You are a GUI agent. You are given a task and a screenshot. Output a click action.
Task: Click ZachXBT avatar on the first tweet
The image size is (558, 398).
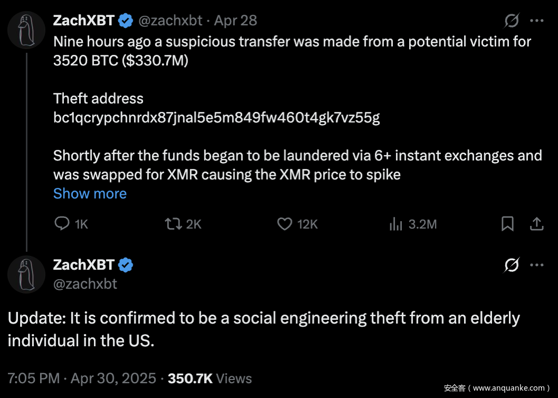click(26, 31)
